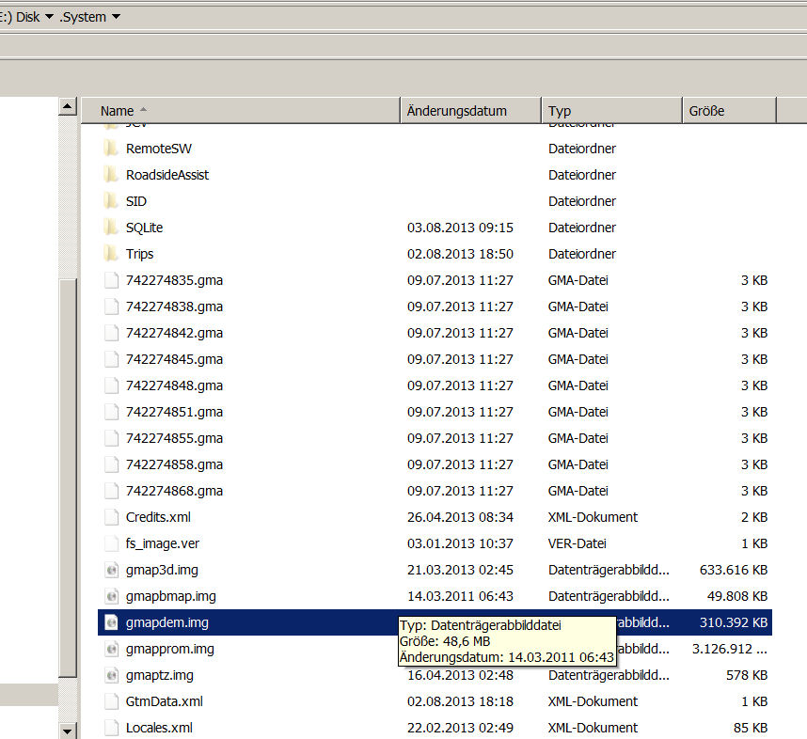This screenshot has height=739, width=807.
Task: Select the highlighted gmapdem.img file
Action: point(167,622)
